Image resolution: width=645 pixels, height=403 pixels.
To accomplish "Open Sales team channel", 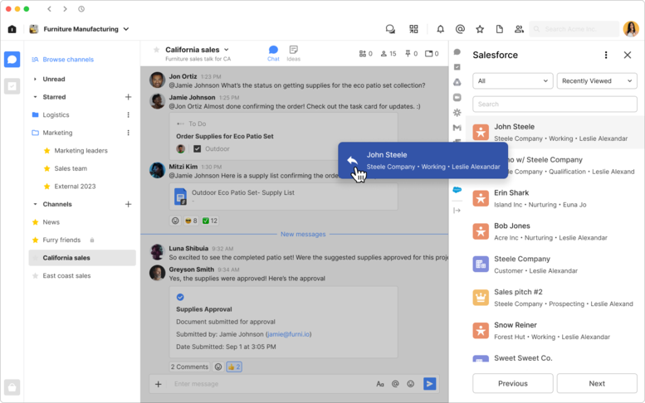I will [x=71, y=168].
